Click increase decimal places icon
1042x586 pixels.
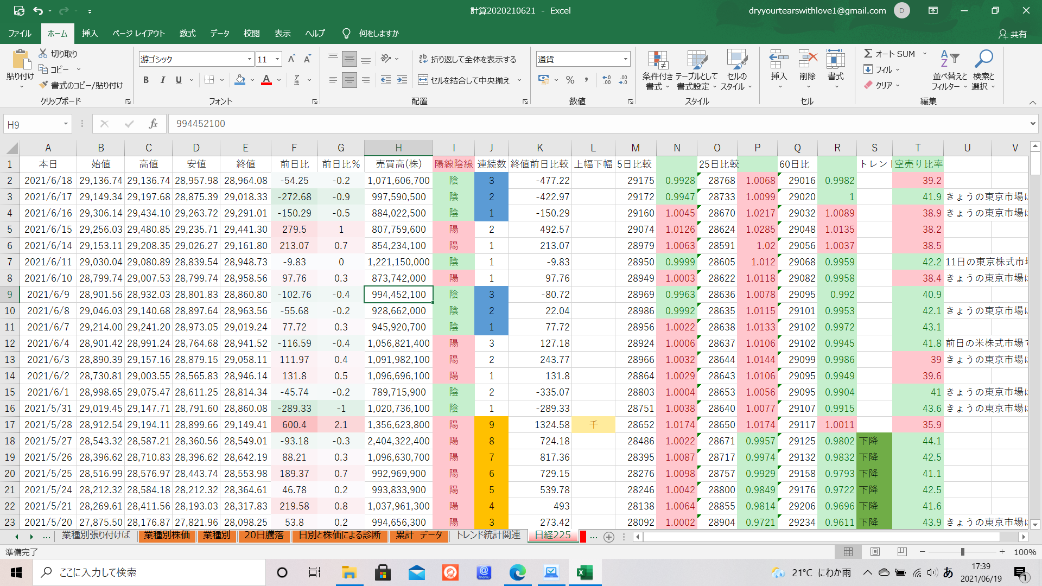tap(607, 80)
